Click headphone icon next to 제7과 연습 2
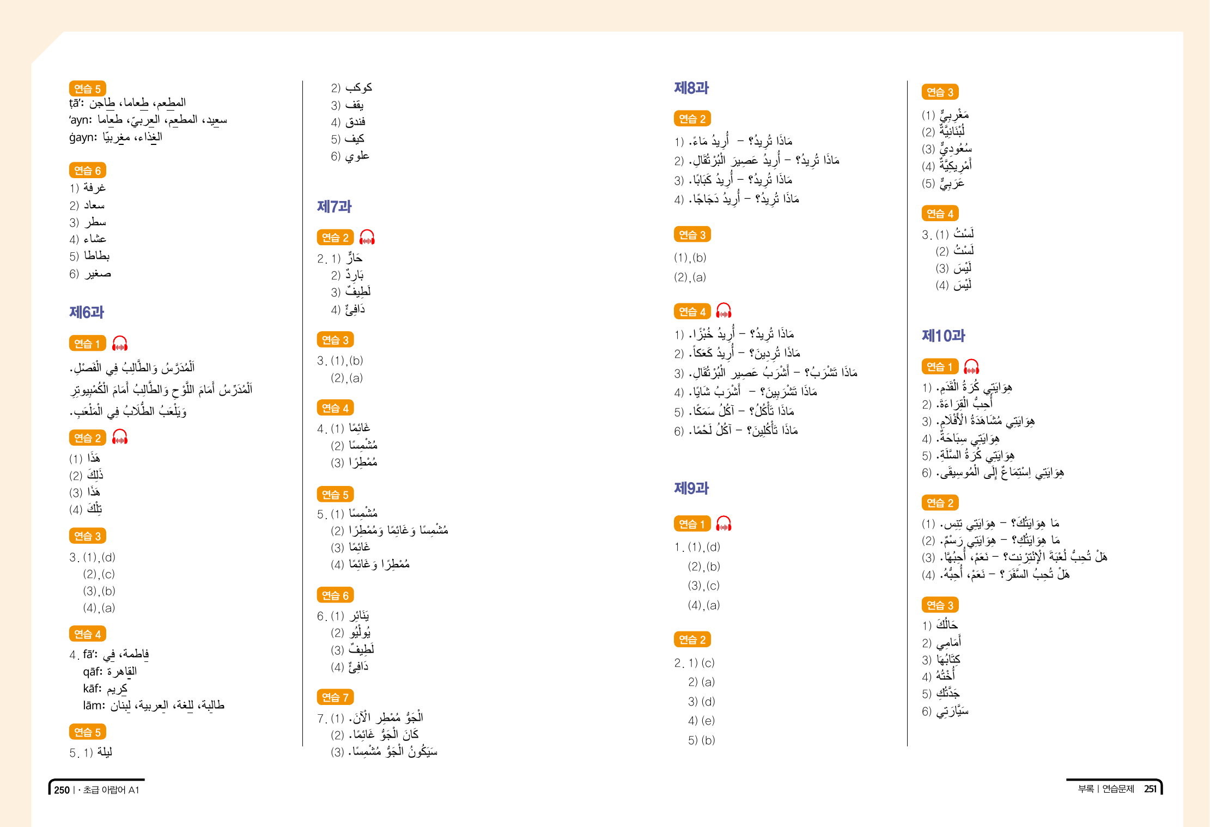This screenshot has width=1210, height=827. click(x=367, y=238)
